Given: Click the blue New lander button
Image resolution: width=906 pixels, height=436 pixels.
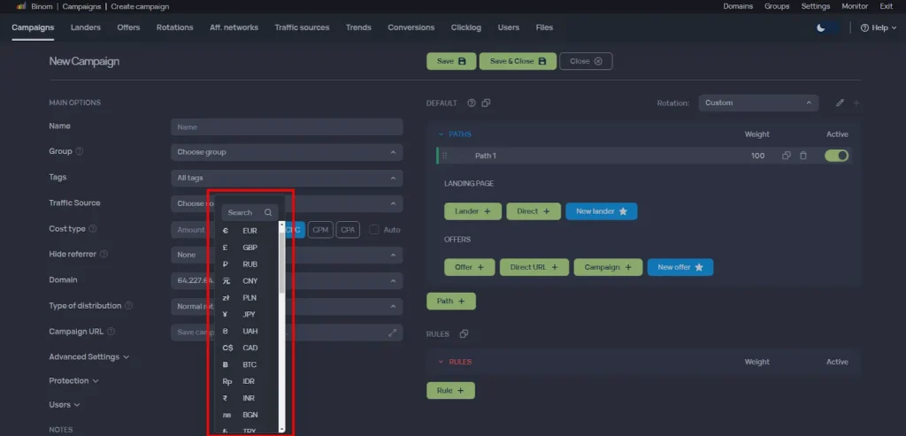Looking at the screenshot, I should click(x=601, y=211).
